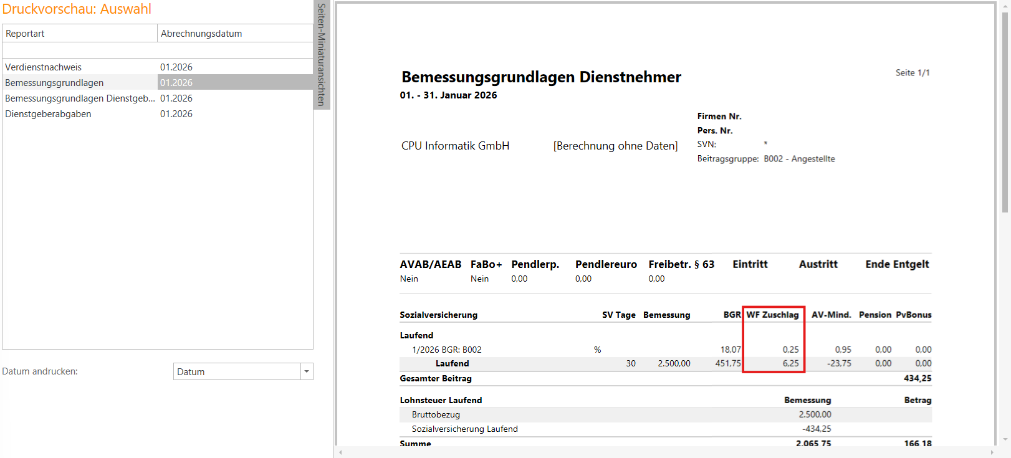This screenshot has width=1011, height=458.
Task: Click the 6,25 WF Zuschlag value
Action: (x=790, y=363)
